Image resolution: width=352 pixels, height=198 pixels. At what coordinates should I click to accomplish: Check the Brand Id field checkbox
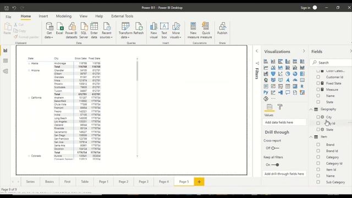[x=318, y=151]
